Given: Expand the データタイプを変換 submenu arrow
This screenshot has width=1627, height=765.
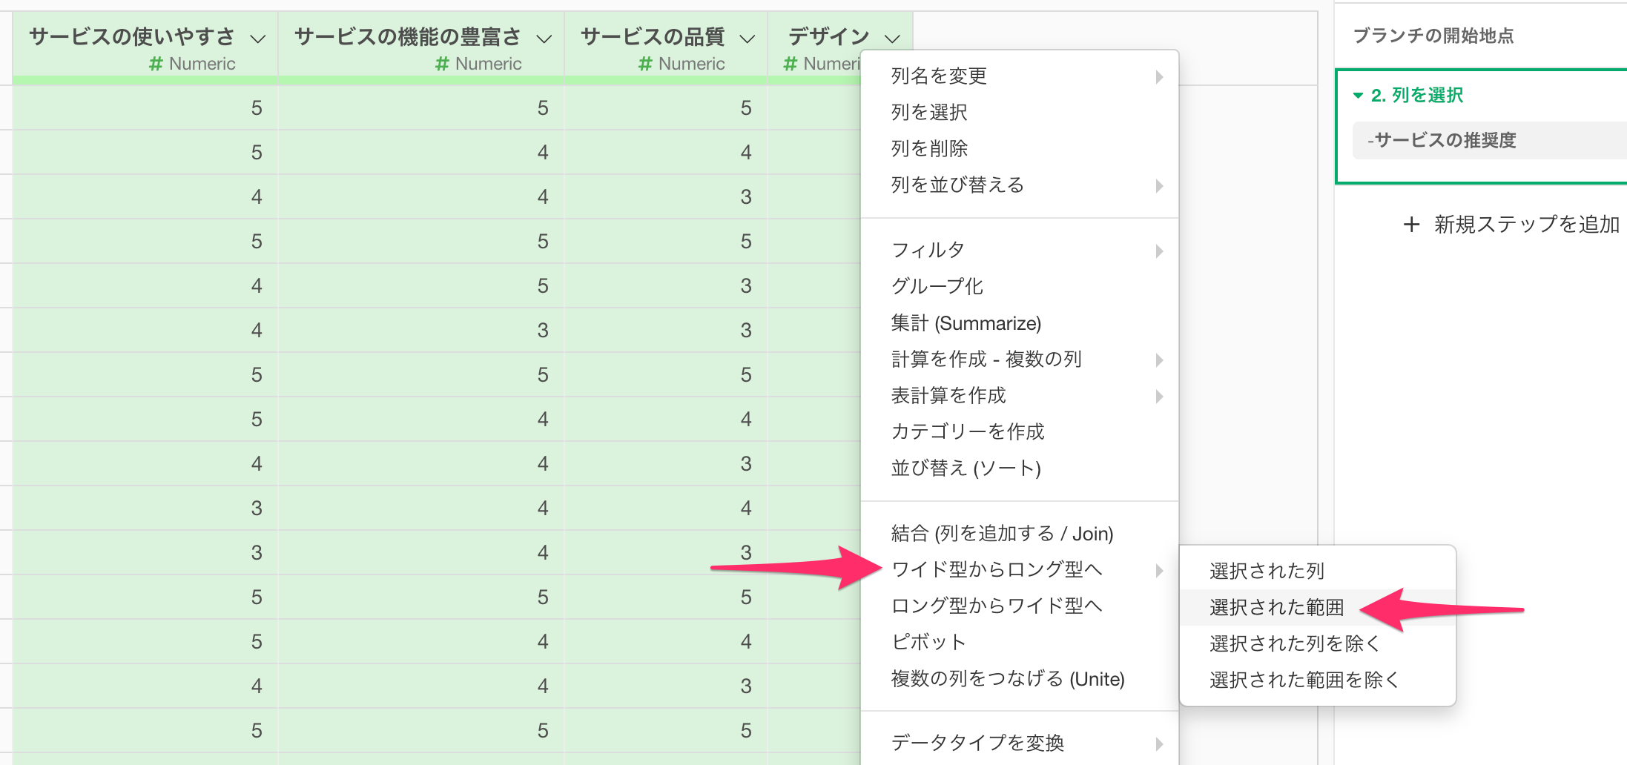Looking at the screenshot, I should click(x=1159, y=743).
